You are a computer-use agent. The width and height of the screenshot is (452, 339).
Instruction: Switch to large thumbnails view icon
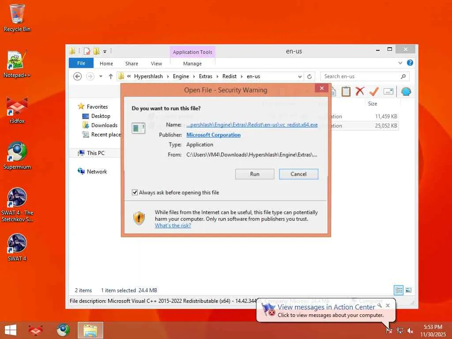408,290
